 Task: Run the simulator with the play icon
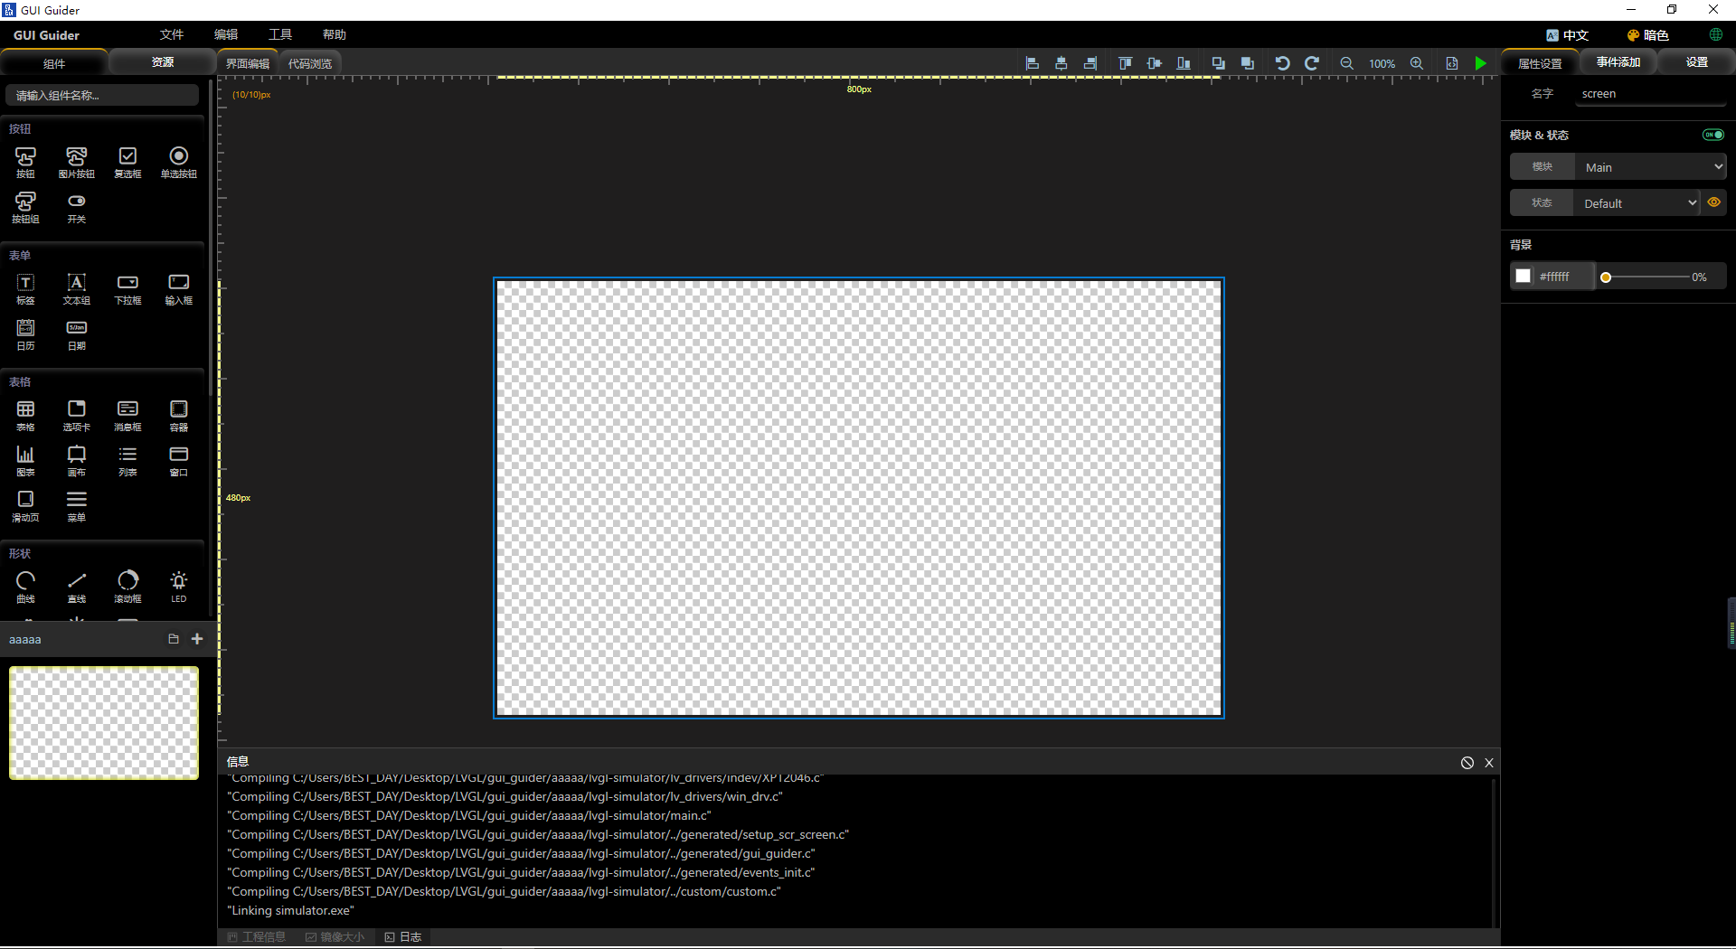[x=1480, y=63]
